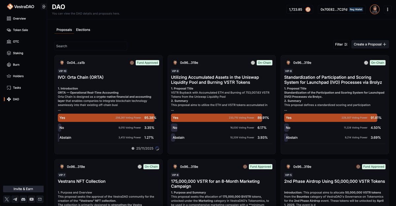Click token icon beside VIP-10 Fund Approved
396x206 pixels.
click(132, 63)
